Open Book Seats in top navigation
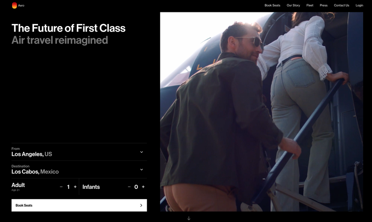Image resolution: width=372 pixels, height=222 pixels. tap(272, 5)
